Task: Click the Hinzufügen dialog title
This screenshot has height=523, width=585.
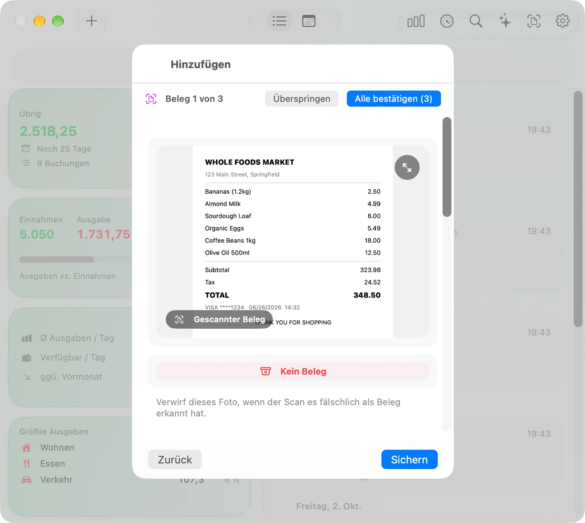Action: pyautogui.click(x=201, y=64)
